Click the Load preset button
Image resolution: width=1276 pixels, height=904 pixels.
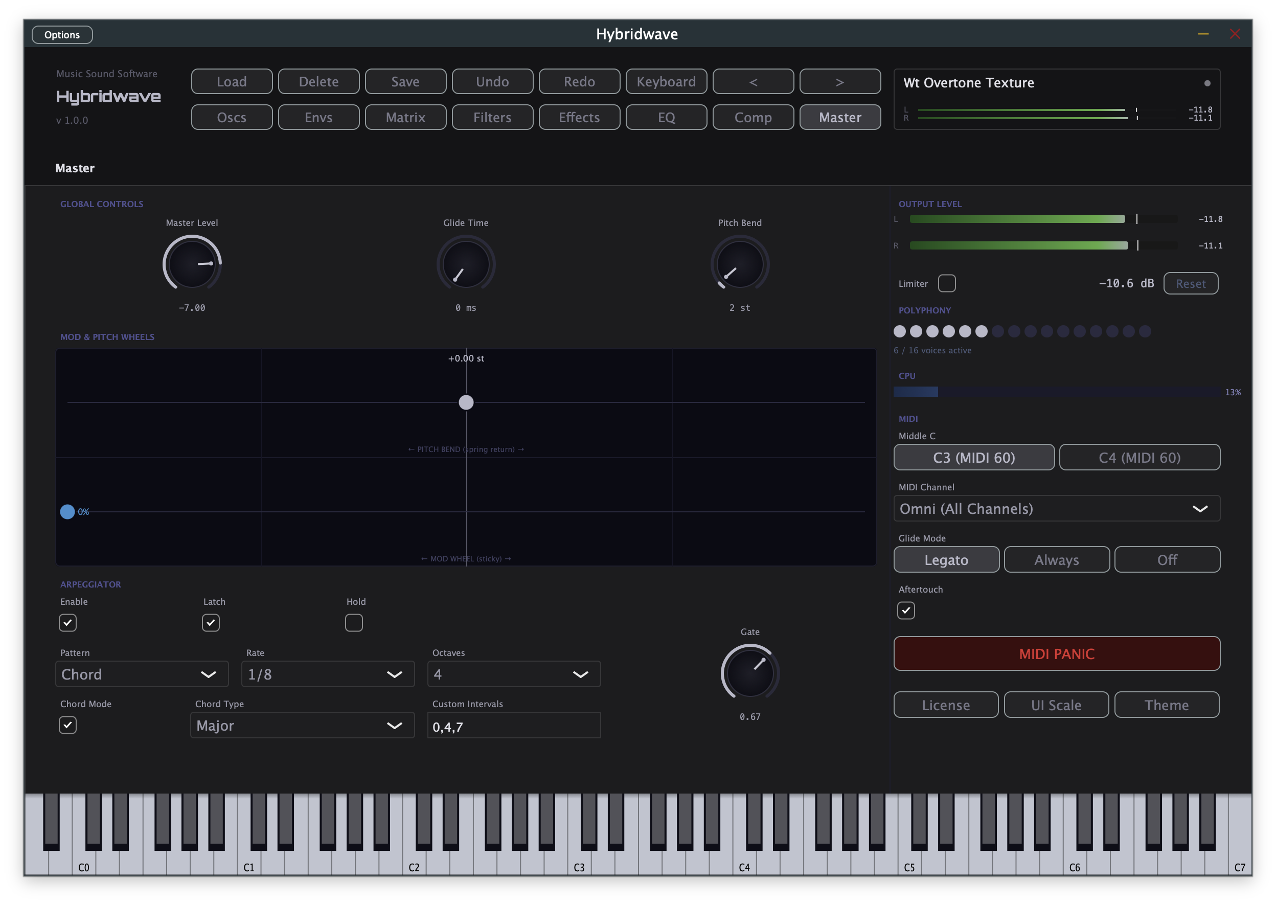pos(232,81)
